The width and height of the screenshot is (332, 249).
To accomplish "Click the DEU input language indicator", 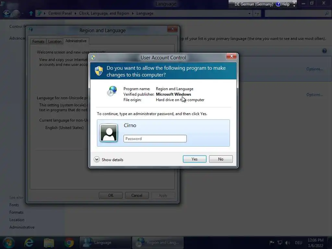I will (298, 243).
